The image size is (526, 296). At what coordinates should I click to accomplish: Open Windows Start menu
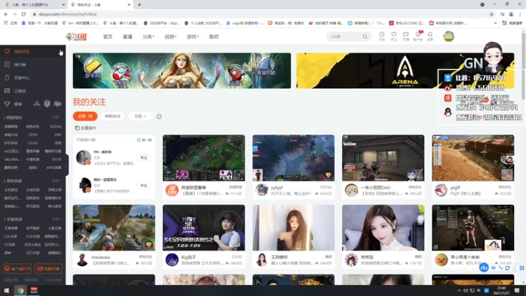click(7, 291)
